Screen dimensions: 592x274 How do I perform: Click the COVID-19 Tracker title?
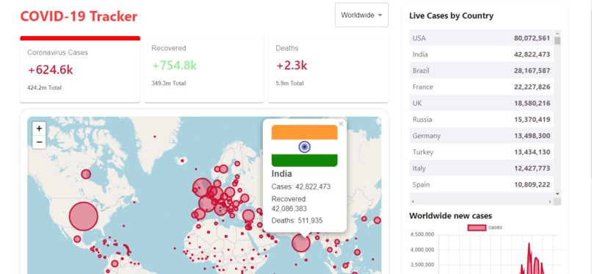[x=79, y=16]
